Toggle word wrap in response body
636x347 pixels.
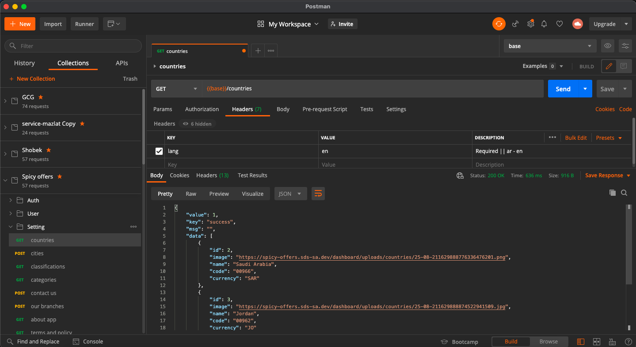point(318,194)
